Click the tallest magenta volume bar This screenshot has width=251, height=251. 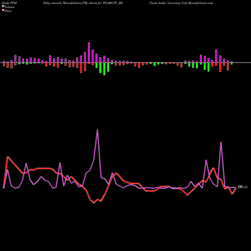89,53
